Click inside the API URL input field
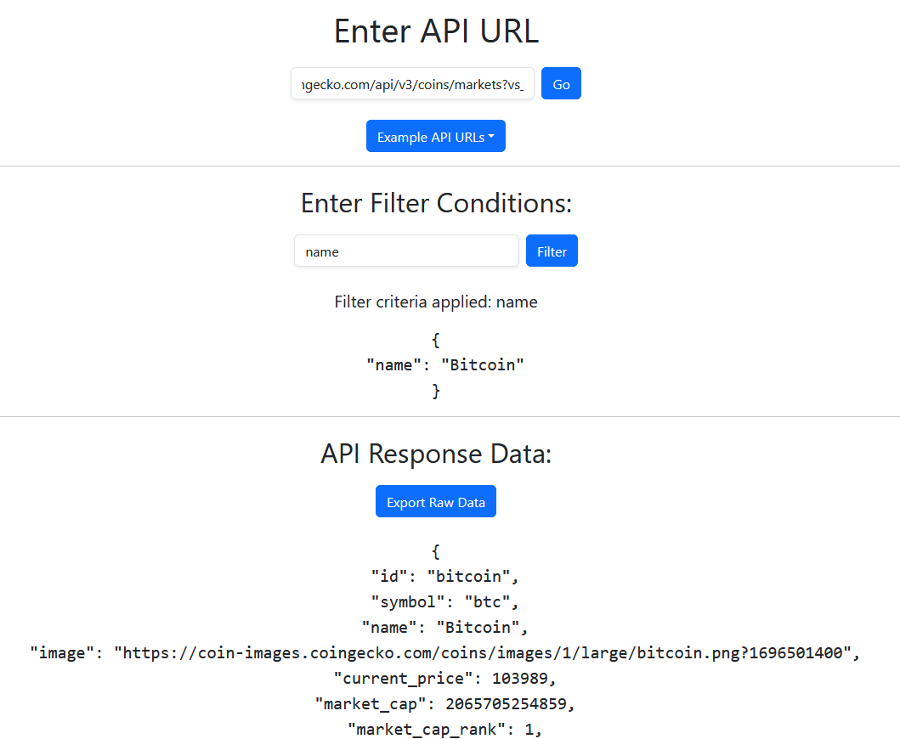This screenshot has width=900, height=739. 412,83
